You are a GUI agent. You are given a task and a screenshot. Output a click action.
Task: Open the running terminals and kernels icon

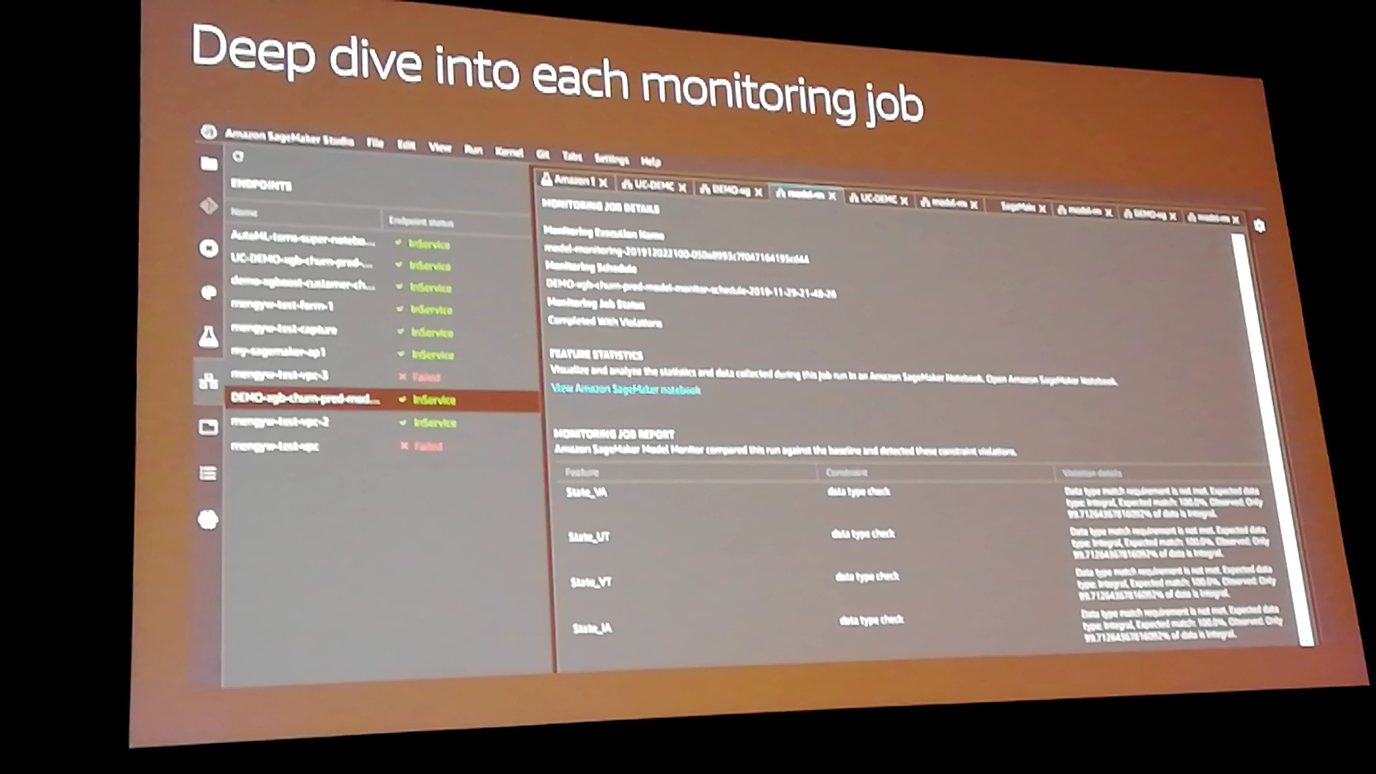pos(209,249)
